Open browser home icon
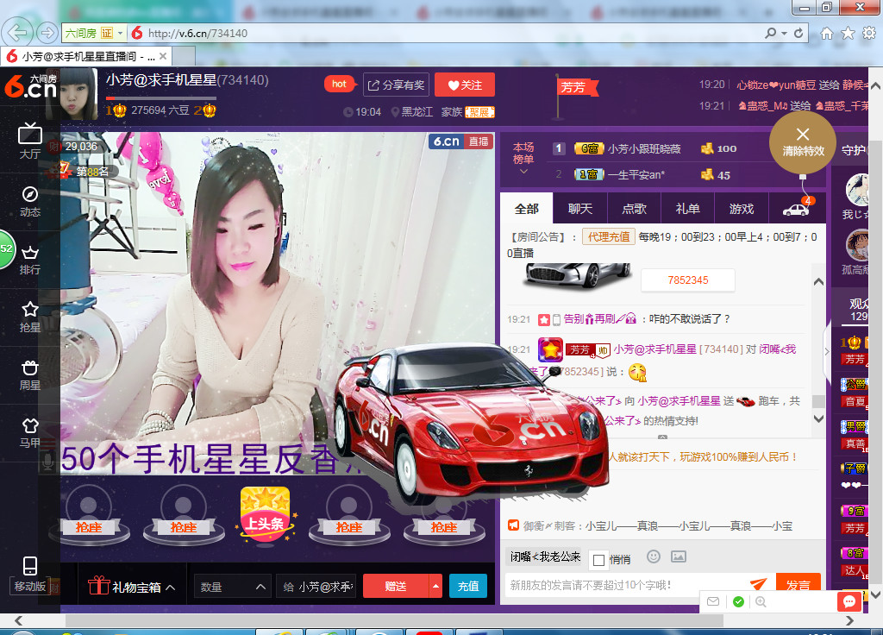The image size is (883, 635). click(x=827, y=34)
